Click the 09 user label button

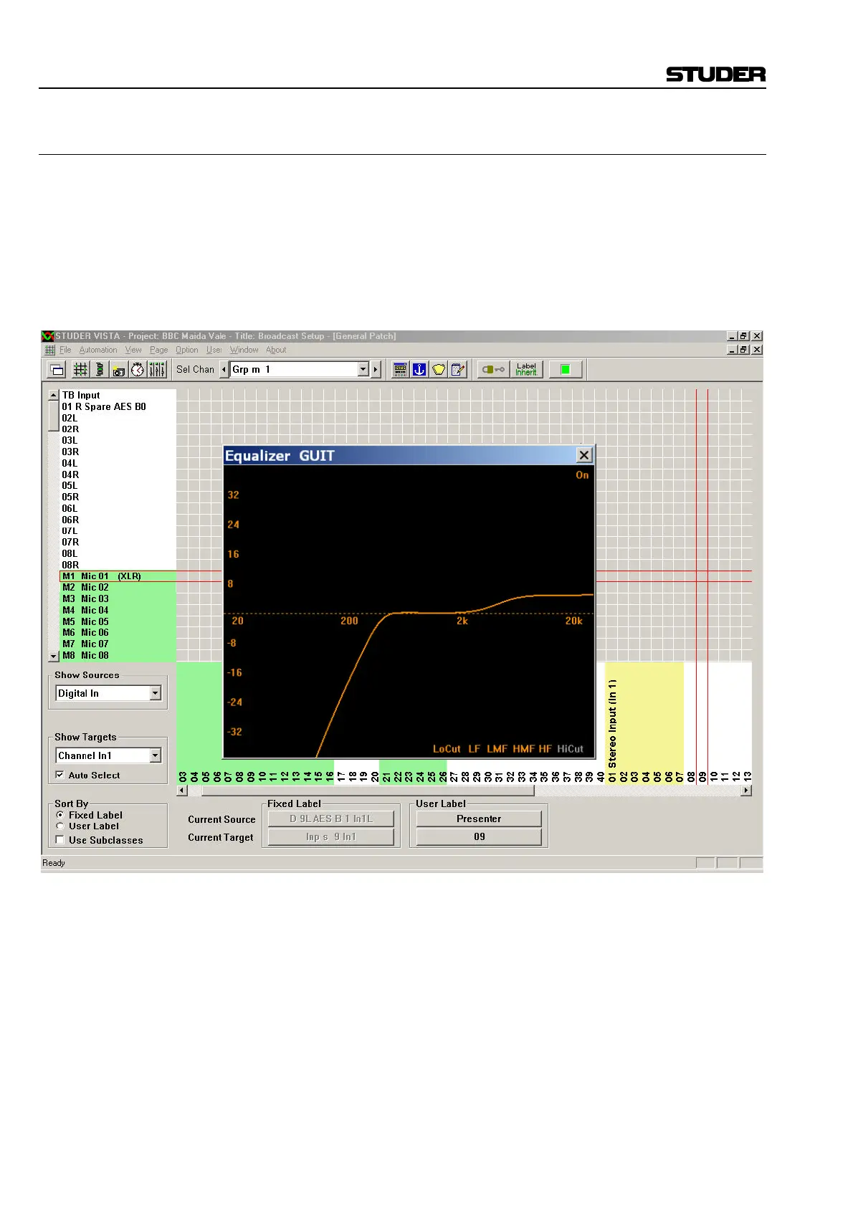tap(479, 836)
